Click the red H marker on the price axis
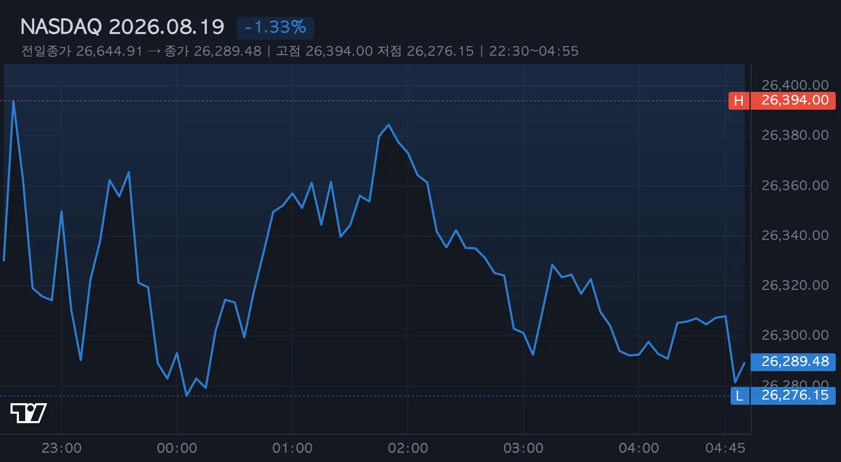Viewport: 841px width, 462px height. (739, 100)
